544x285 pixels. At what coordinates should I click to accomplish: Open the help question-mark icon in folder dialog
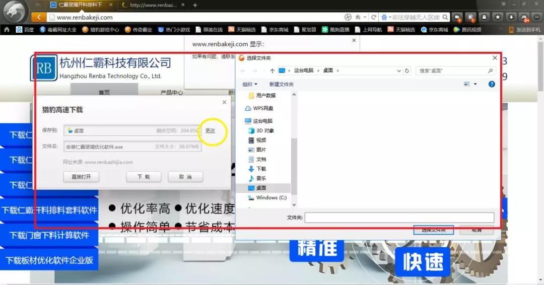(492, 84)
